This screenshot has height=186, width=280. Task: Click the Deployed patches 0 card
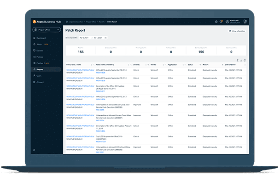111,51
